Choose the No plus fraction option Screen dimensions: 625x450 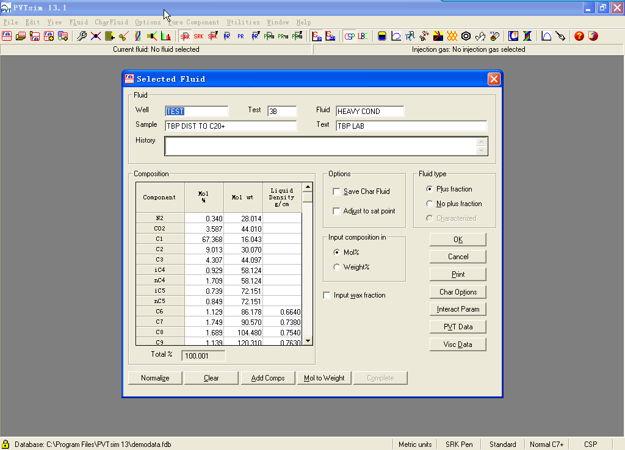tap(429, 204)
